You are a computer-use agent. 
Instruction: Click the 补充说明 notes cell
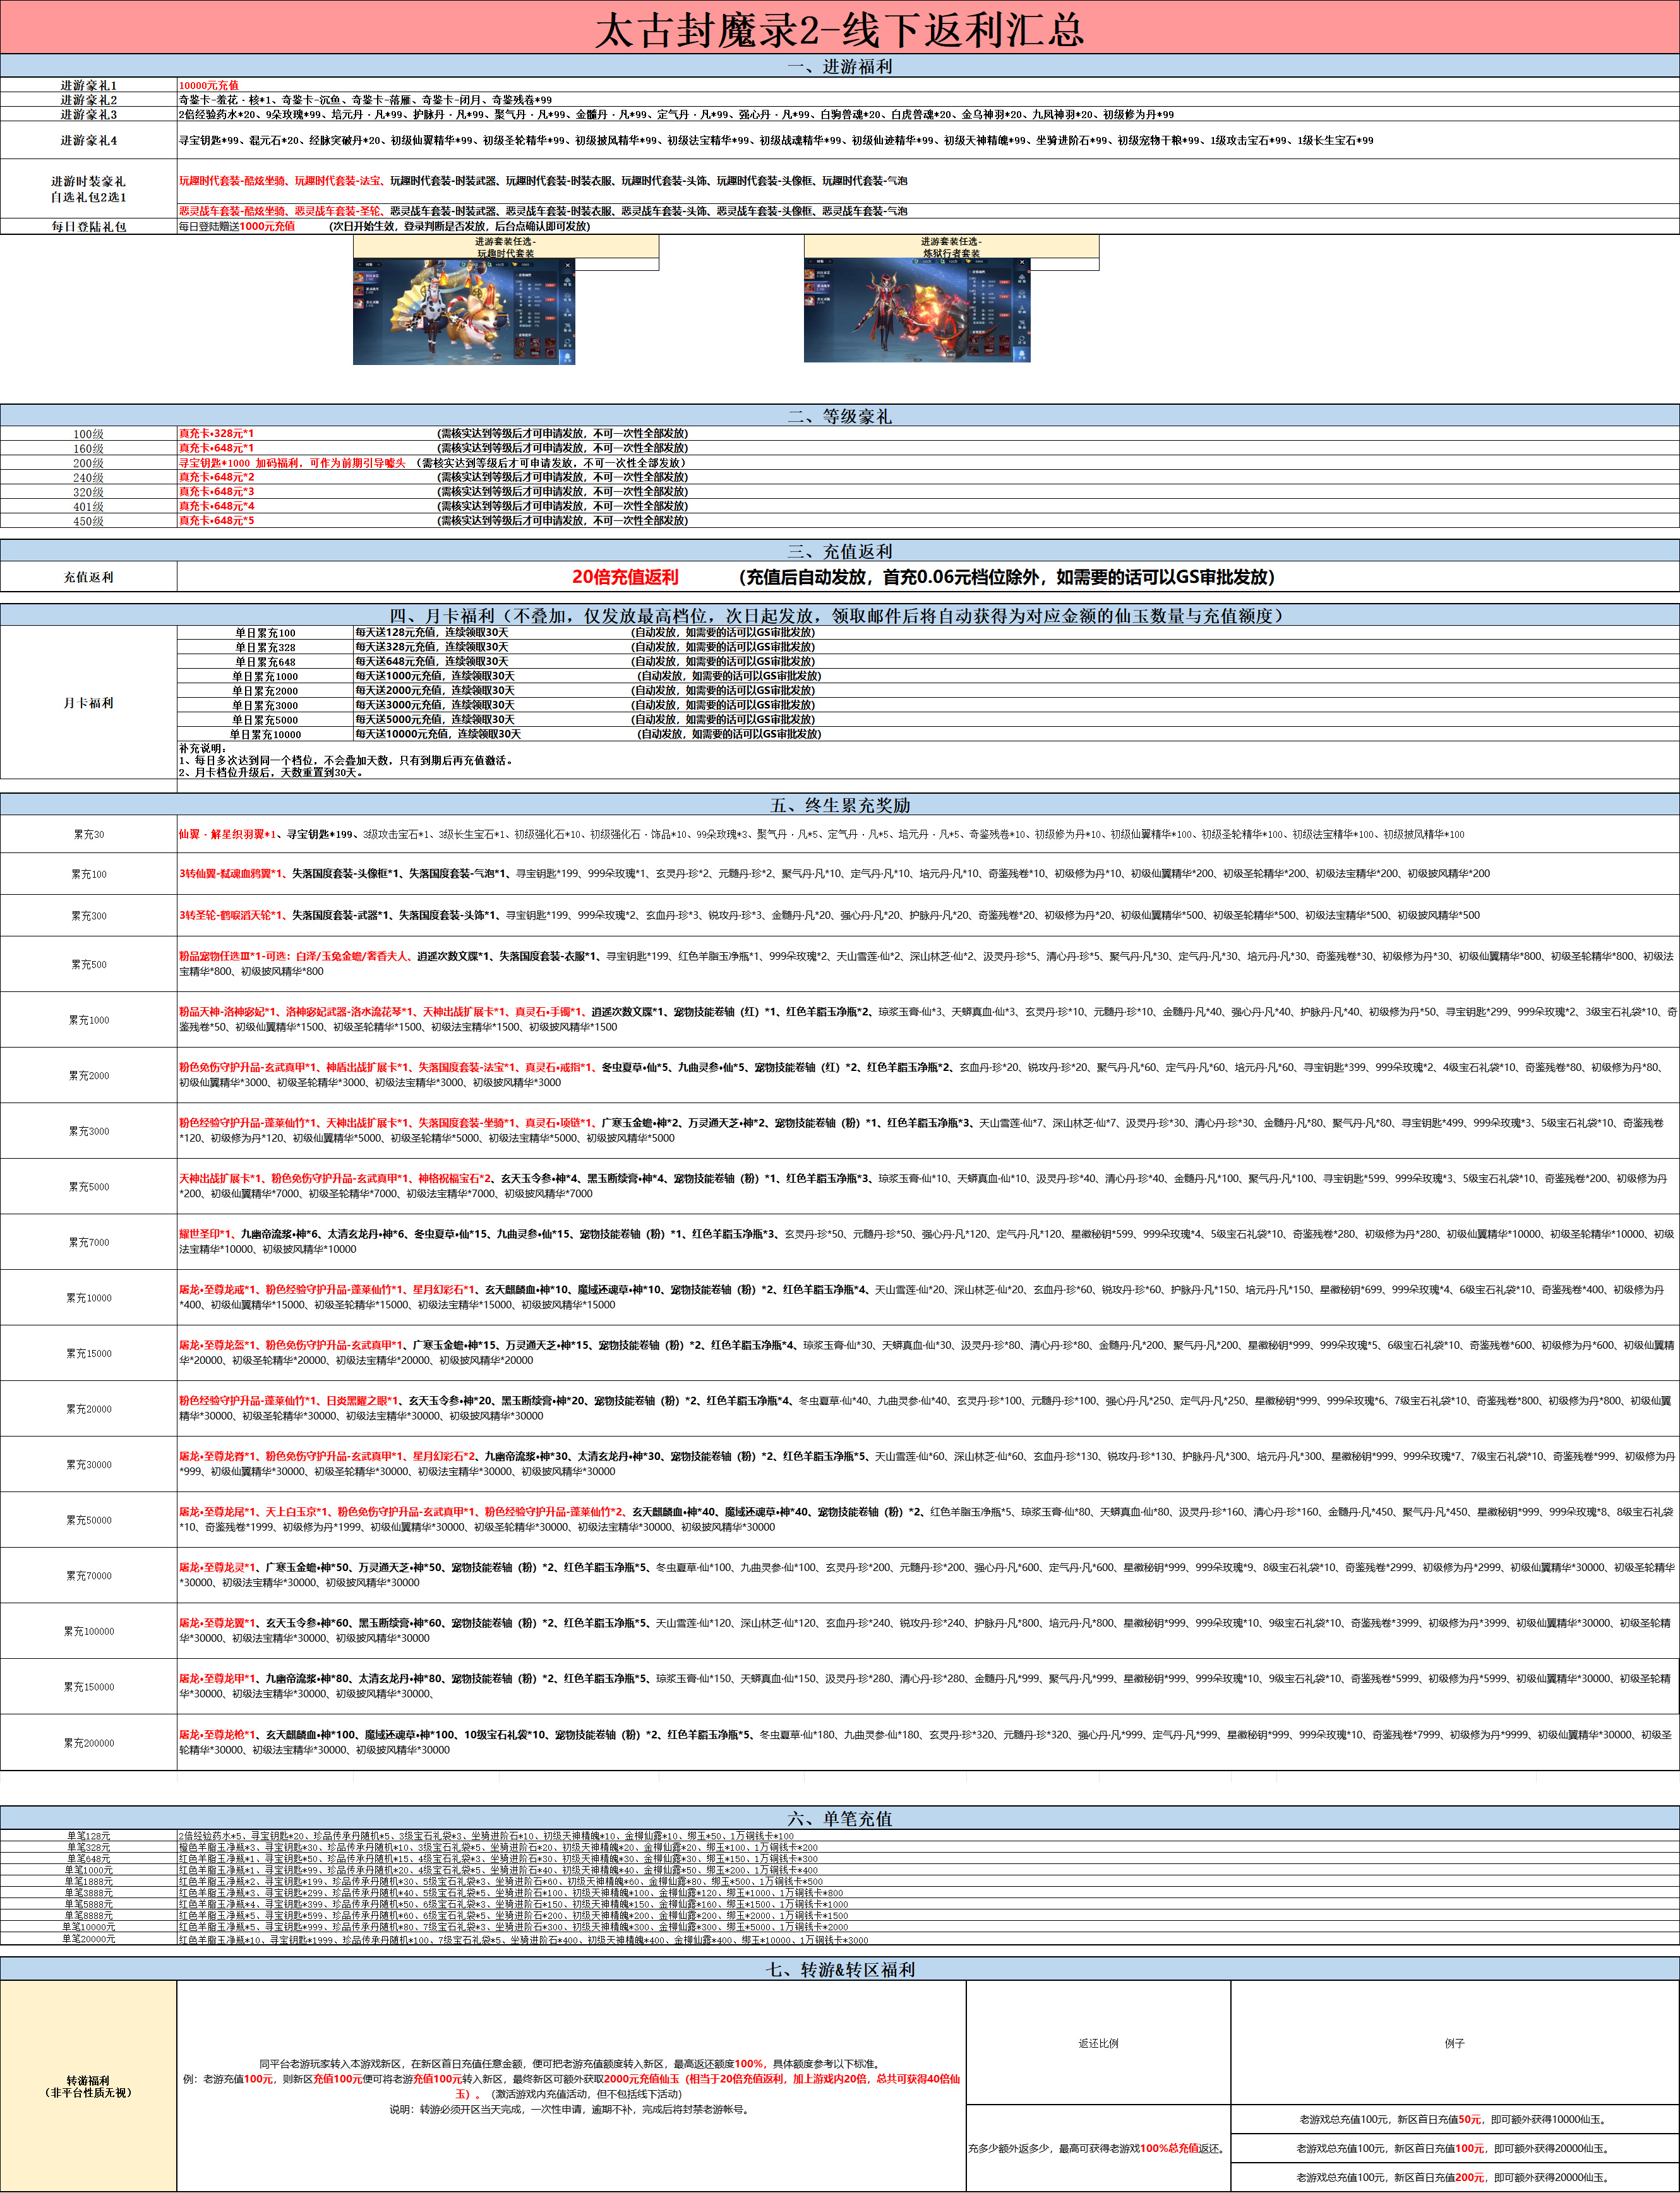[x=928, y=761]
